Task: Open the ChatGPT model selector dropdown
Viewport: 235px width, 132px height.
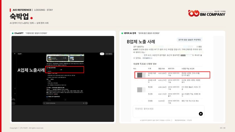Action: pyautogui.click(x=20, y=54)
